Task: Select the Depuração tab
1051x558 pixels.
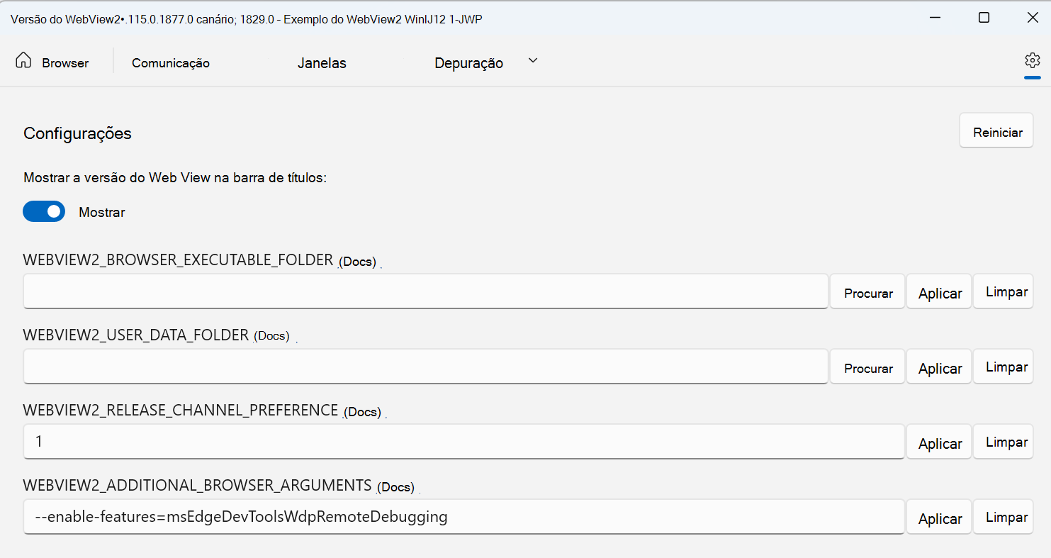Action: [x=468, y=63]
